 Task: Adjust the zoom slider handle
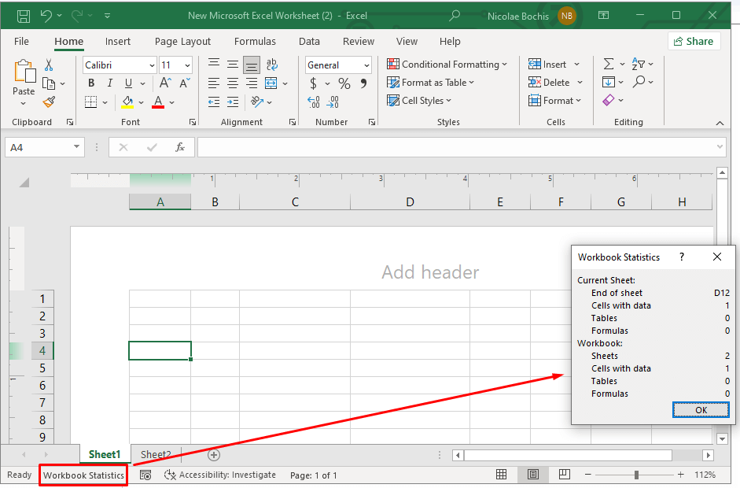point(636,475)
